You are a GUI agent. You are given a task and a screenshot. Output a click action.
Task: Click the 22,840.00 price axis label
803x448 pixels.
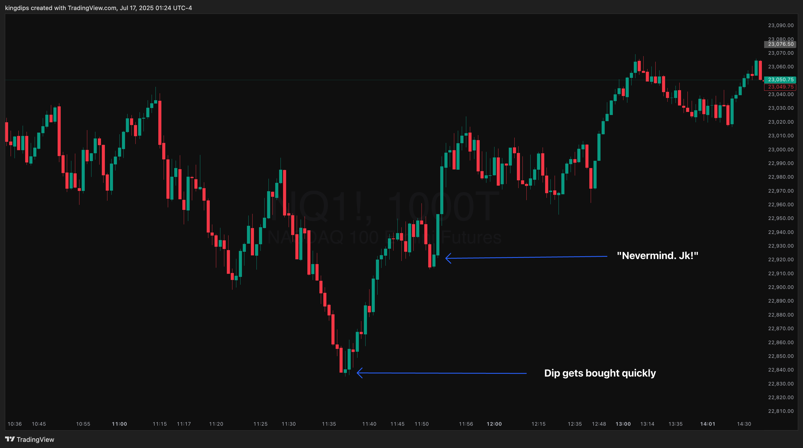click(781, 370)
